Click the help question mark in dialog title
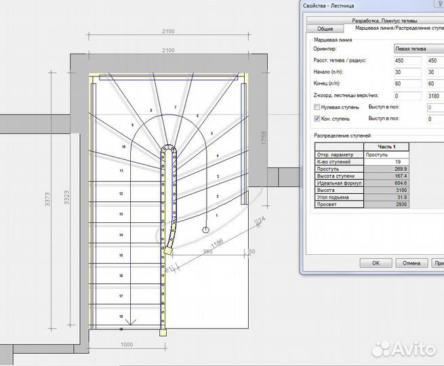The width and height of the screenshot is (444, 366). click(x=438, y=5)
